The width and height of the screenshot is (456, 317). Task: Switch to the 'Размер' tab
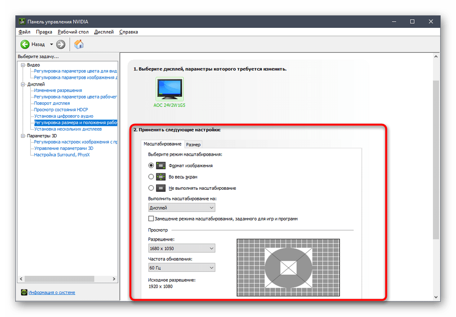point(193,144)
